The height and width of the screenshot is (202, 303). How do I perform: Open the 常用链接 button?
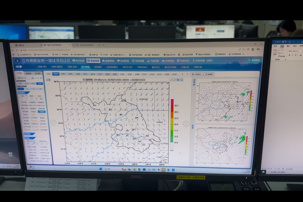(x=254, y=60)
